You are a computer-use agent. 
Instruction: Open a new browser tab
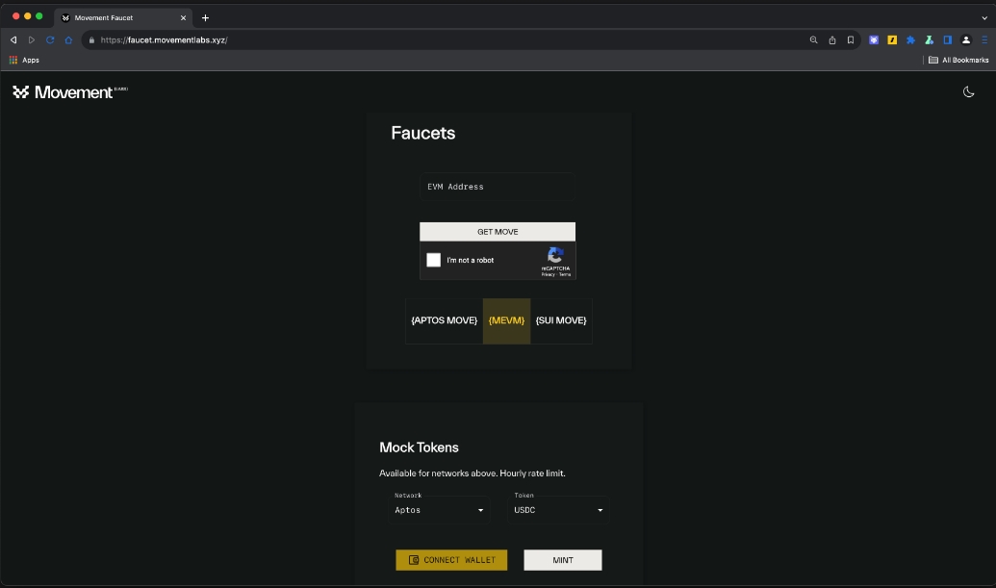205,17
